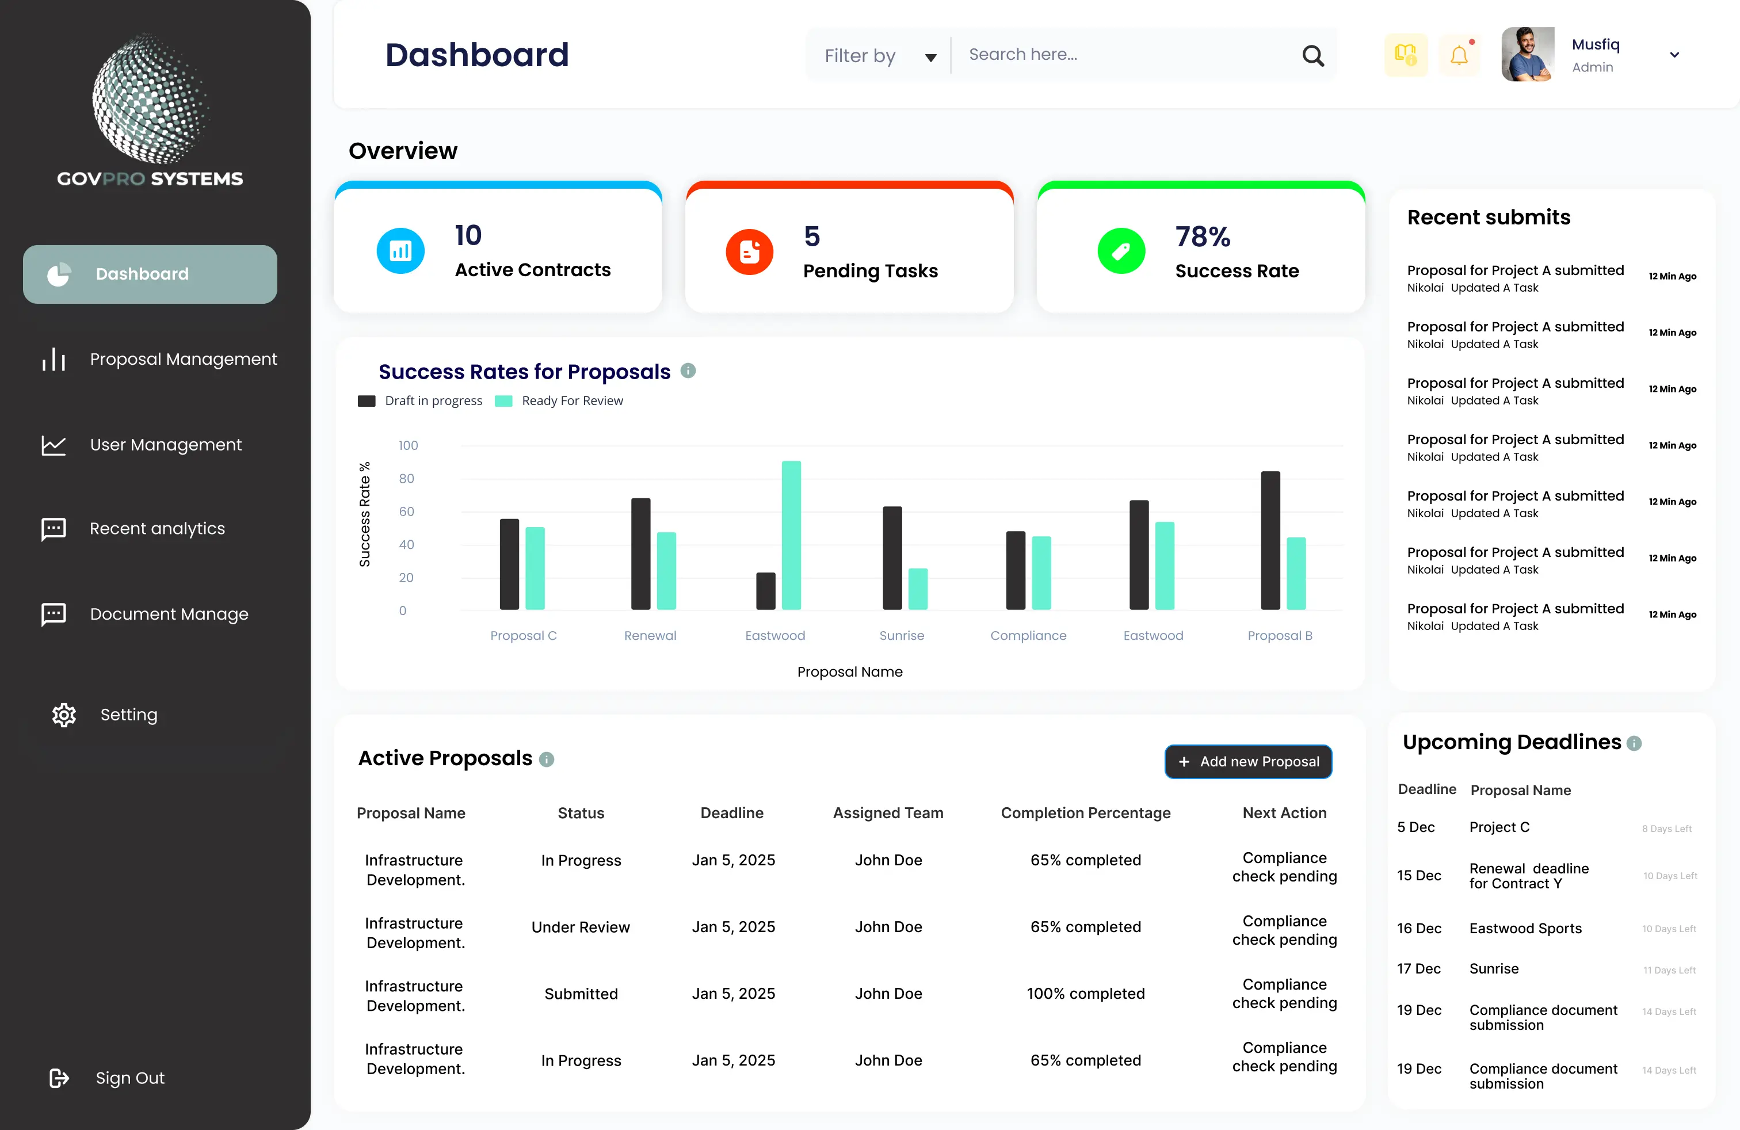Expand the Musfiq Admin account chevron
The width and height of the screenshot is (1740, 1130).
click(1674, 55)
